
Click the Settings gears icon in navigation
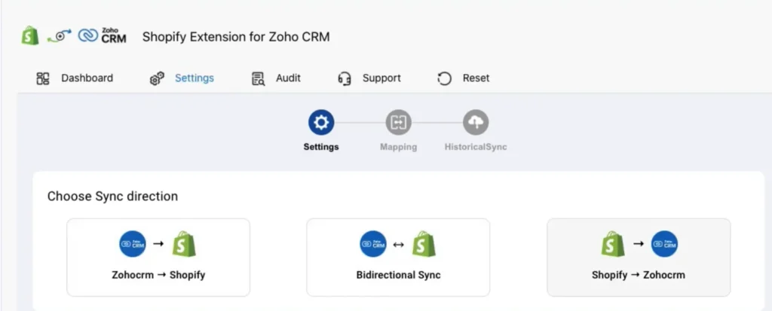tap(157, 78)
